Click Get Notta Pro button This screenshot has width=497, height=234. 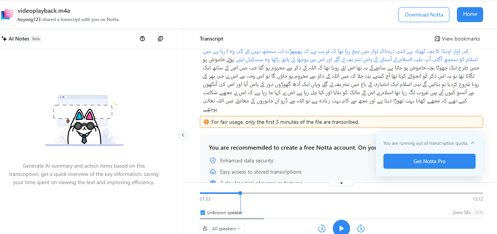pyautogui.click(x=429, y=161)
